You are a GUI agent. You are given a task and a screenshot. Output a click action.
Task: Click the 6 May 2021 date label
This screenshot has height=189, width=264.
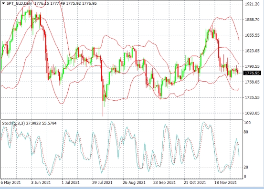11,182
